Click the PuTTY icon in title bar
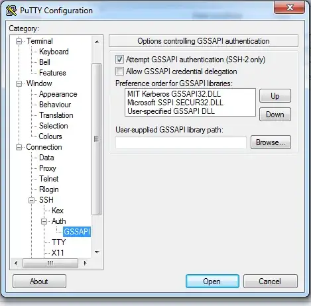Screen dimensions: 311x306 [x=11, y=10]
